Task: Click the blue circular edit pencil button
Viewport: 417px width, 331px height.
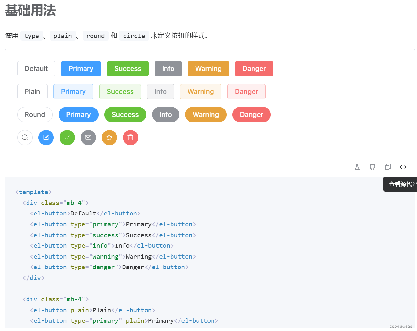Action: (x=46, y=138)
